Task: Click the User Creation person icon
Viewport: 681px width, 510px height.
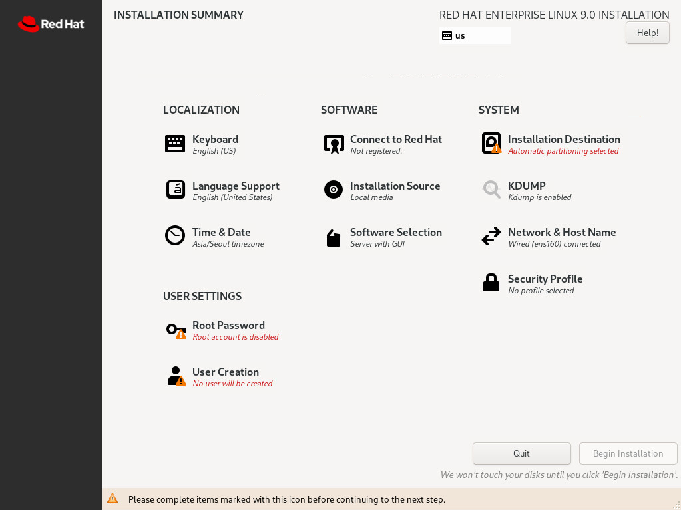Action: pyautogui.click(x=176, y=376)
